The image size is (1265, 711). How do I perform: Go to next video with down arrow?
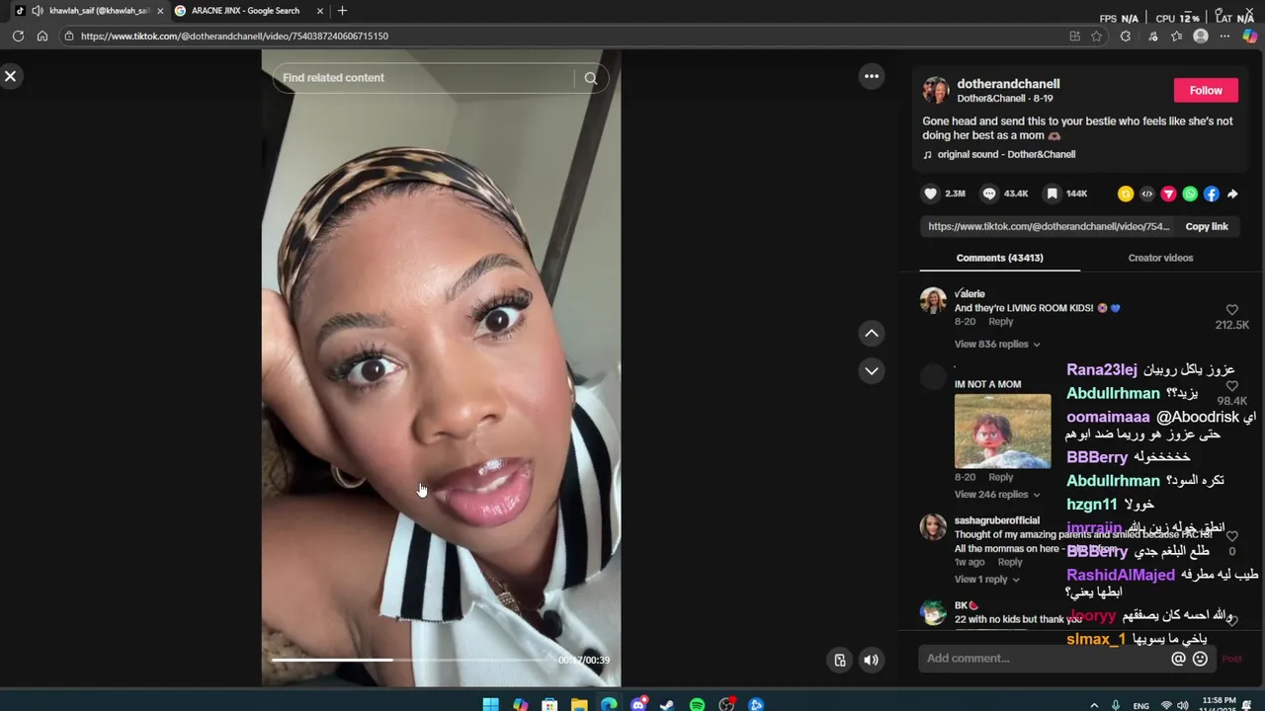872,371
